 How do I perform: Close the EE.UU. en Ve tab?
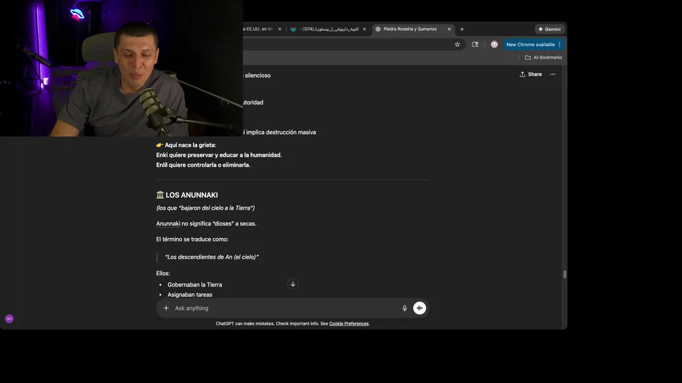point(280,29)
